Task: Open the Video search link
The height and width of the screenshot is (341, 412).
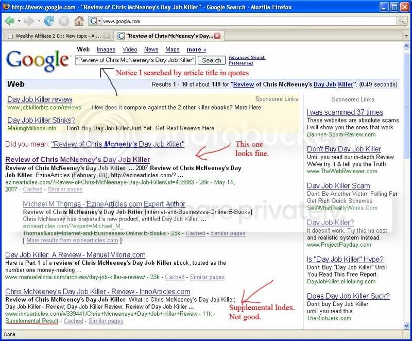Action: [x=130, y=49]
